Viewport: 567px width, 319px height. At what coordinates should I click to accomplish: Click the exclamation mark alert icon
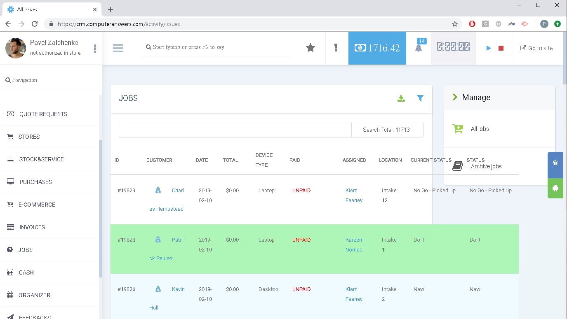coord(336,48)
